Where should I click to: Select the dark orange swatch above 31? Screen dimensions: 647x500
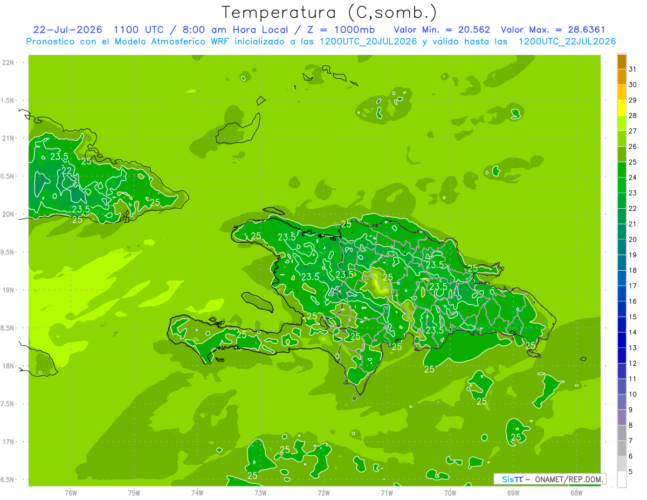point(622,61)
